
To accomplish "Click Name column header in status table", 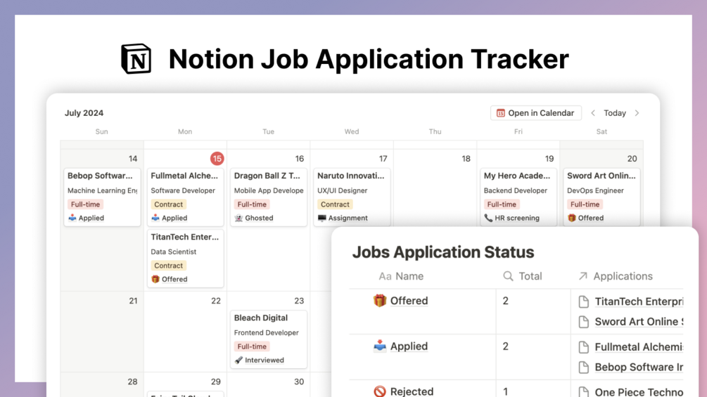I will tap(401, 276).
